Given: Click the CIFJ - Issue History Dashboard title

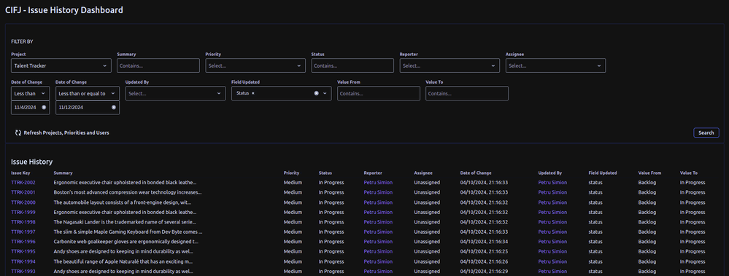Looking at the screenshot, I should [x=64, y=9].
